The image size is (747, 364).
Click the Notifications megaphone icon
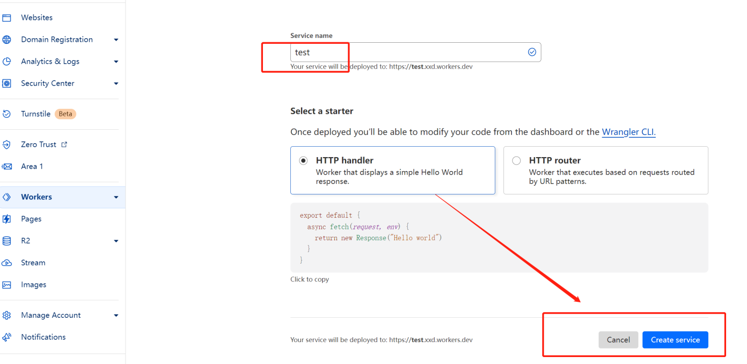tap(6, 337)
